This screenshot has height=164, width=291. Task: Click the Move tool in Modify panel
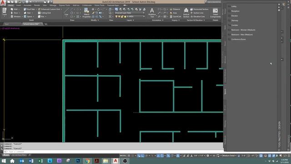[93, 9]
